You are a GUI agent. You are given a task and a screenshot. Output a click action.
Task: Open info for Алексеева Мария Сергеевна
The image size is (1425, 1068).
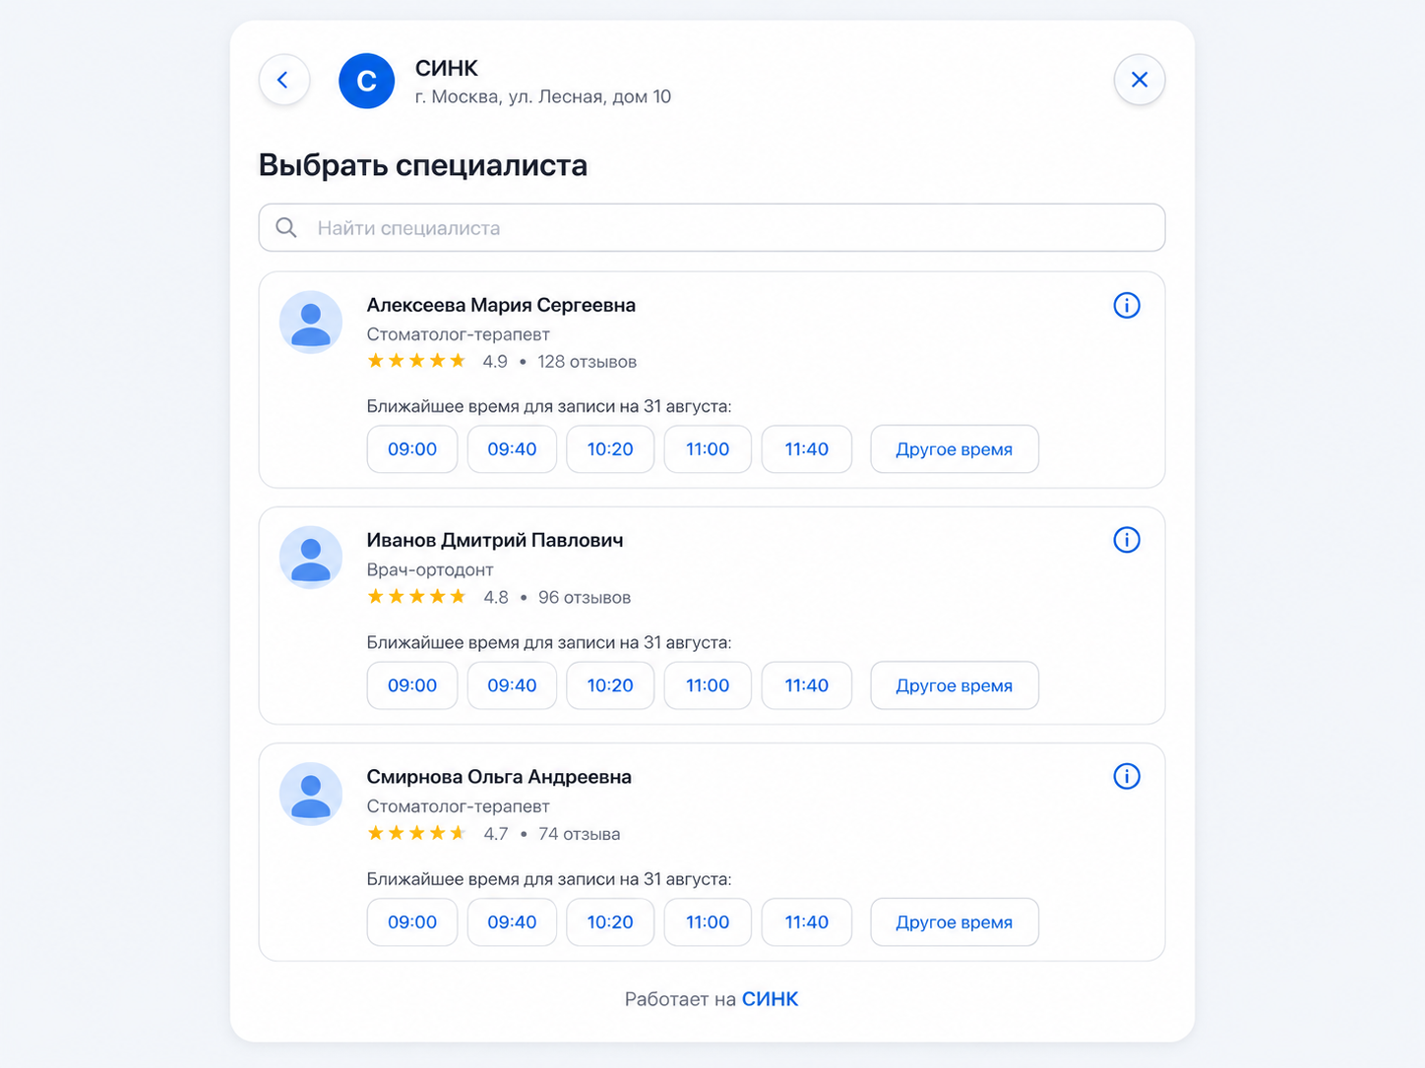click(x=1127, y=306)
